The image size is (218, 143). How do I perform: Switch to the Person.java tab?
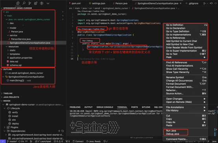[x=120, y=3]
